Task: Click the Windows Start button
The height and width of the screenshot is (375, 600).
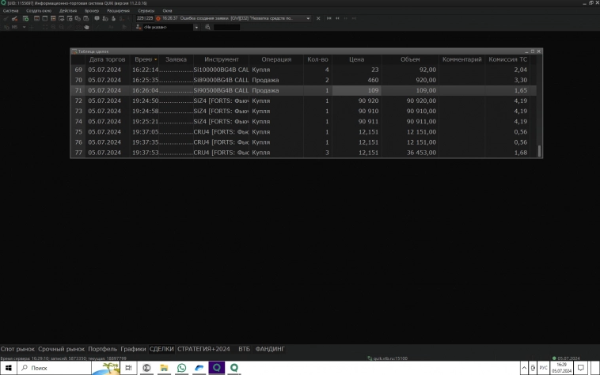Action: click(7, 368)
